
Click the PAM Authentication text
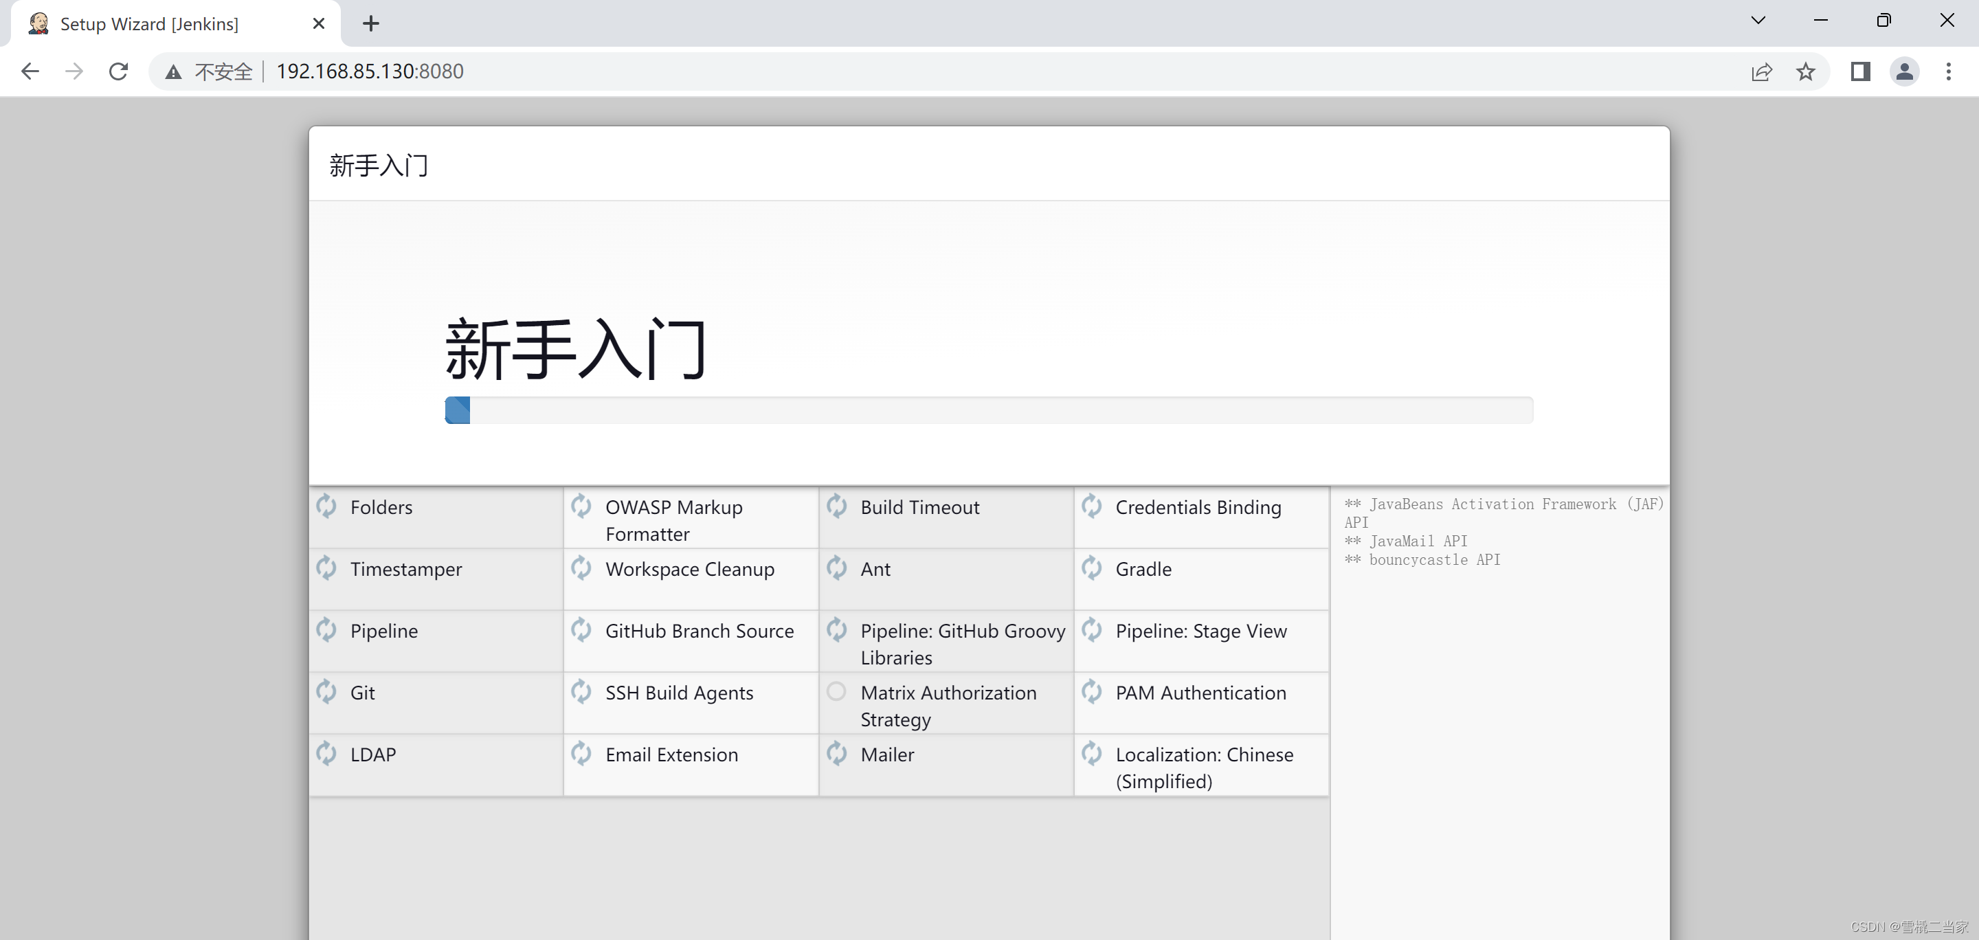click(x=1200, y=693)
